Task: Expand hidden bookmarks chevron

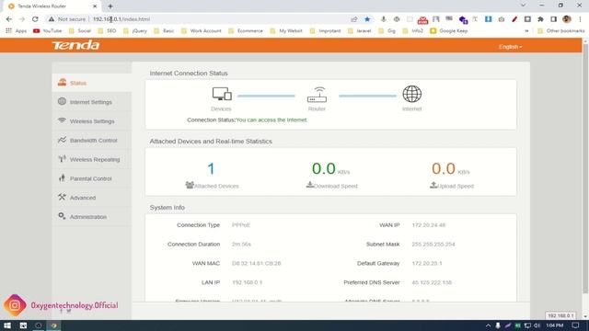Action: pos(526,30)
